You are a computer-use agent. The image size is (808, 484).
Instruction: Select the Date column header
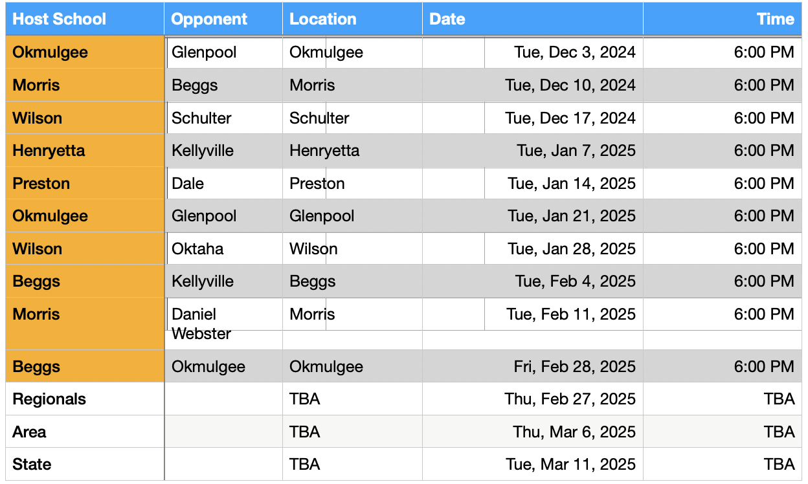coord(533,19)
